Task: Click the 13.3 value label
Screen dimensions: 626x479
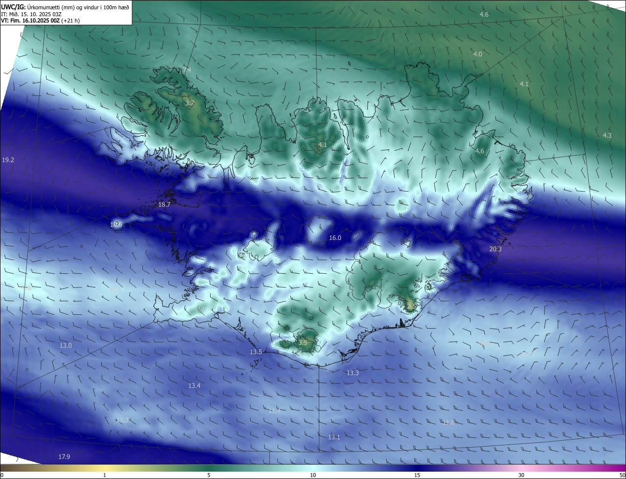Action: (353, 373)
